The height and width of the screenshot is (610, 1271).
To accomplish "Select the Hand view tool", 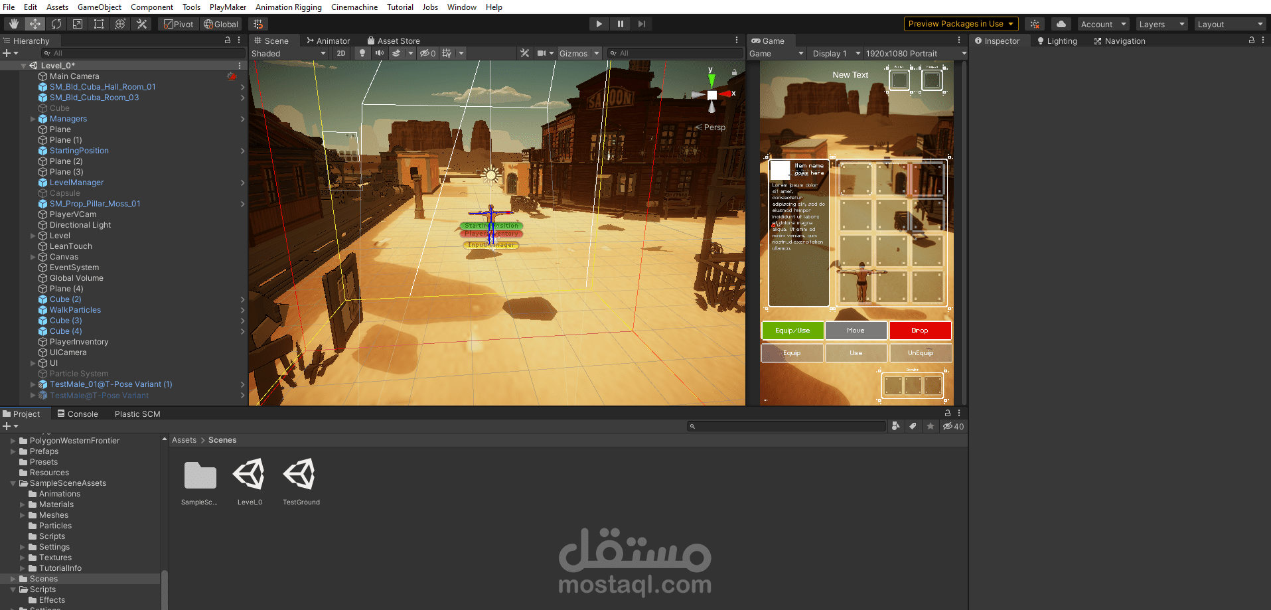I will coord(14,23).
